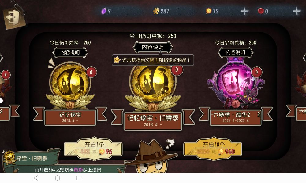Add red coins with the plus icon
306x183 pixels.
tap(297, 11)
